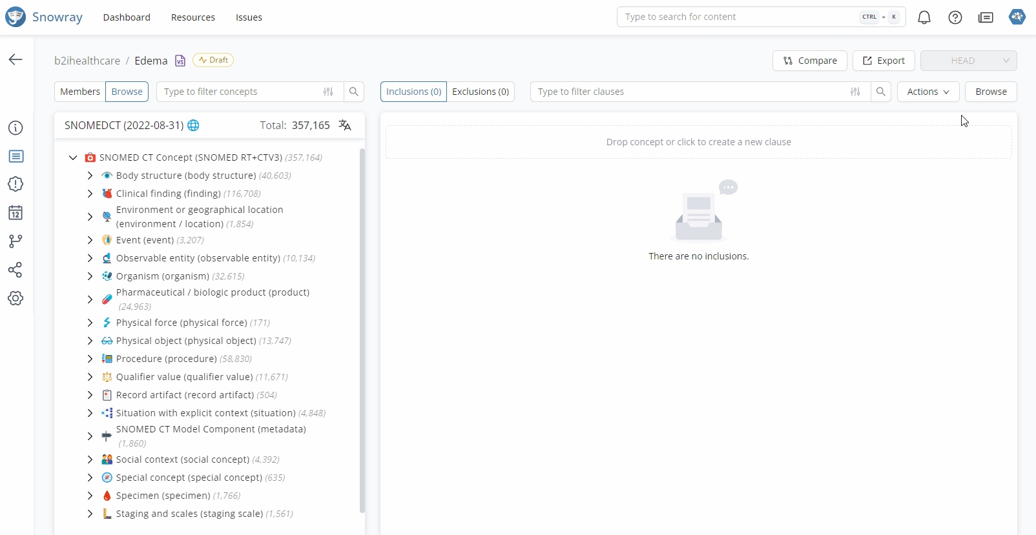Click the back arrow icon
The height and width of the screenshot is (535, 1036).
(x=16, y=59)
